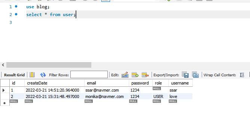The height and width of the screenshot is (135, 250).
Task: Click the id column header
Action: click(x=17, y=83)
